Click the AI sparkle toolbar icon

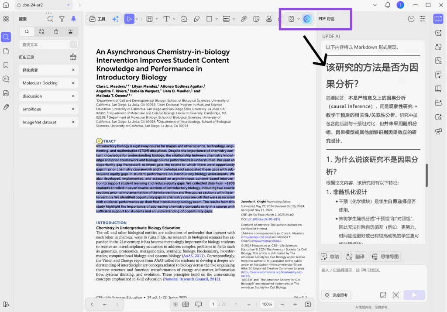coord(115,19)
